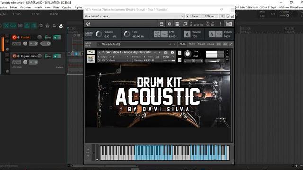This screenshot has height=170, width=303.
Task: Go to next instrument with right arrow
Action: point(159,52)
